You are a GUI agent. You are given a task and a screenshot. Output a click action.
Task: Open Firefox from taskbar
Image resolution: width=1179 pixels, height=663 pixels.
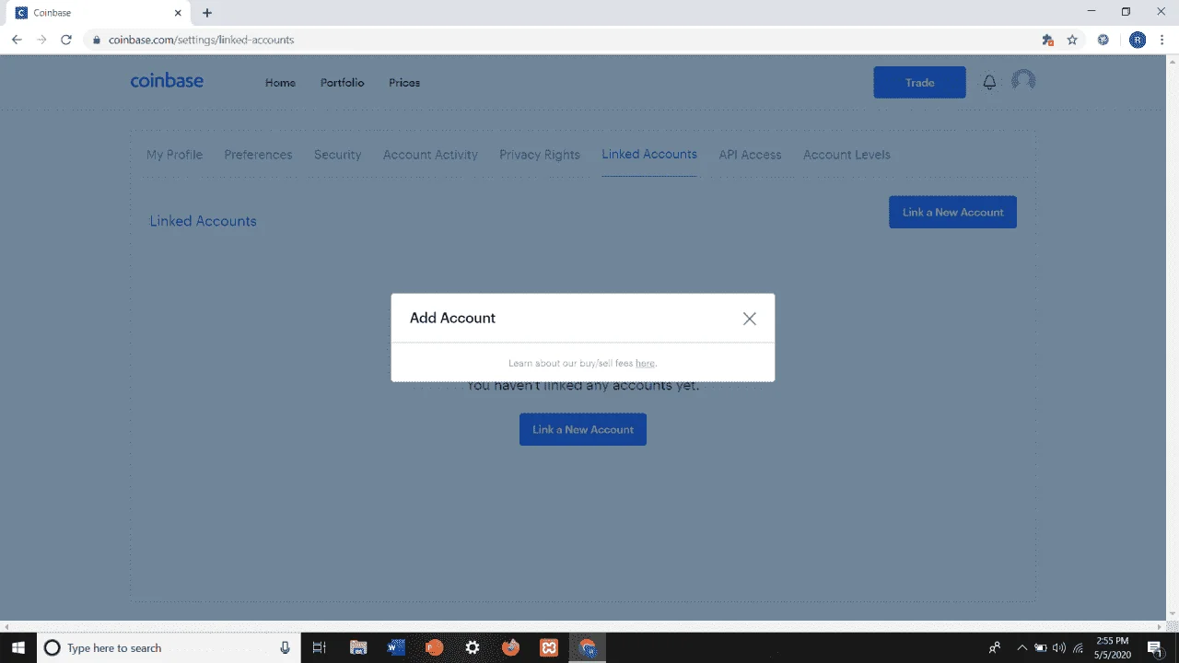click(511, 647)
